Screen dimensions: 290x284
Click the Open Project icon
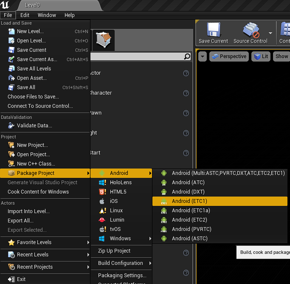pos(11,155)
